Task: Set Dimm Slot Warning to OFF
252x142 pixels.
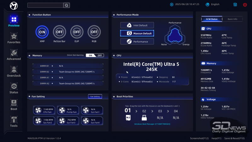Action: 100,55
